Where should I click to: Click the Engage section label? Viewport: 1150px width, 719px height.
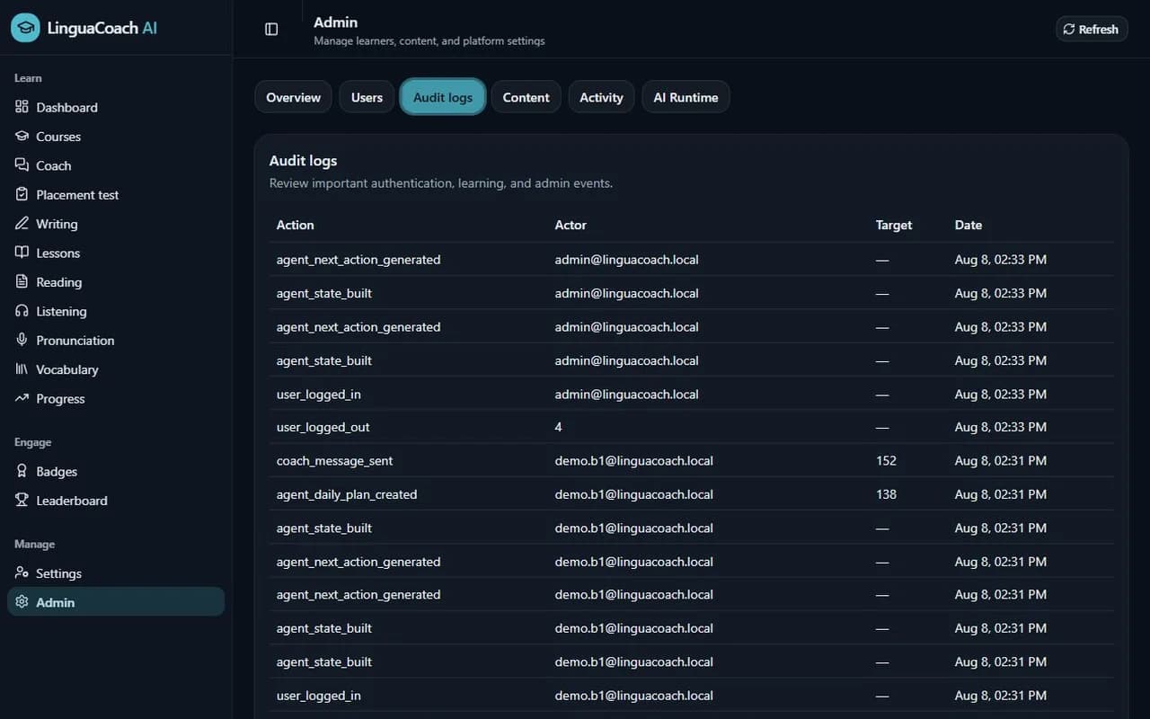[33, 442]
